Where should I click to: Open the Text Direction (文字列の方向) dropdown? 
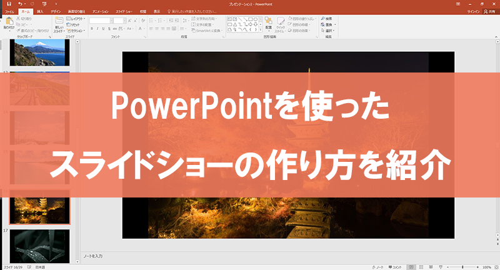click(x=204, y=19)
